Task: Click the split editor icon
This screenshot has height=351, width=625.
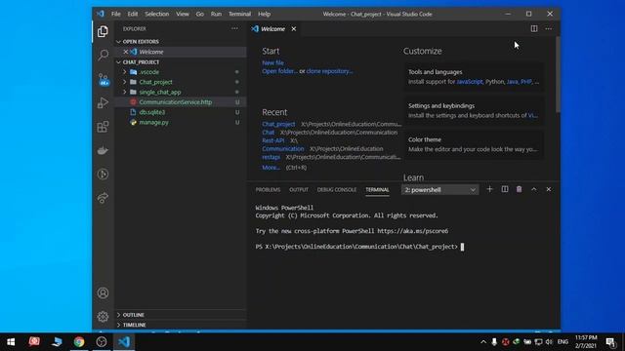Action: pyautogui.click(x=534, y=28)
